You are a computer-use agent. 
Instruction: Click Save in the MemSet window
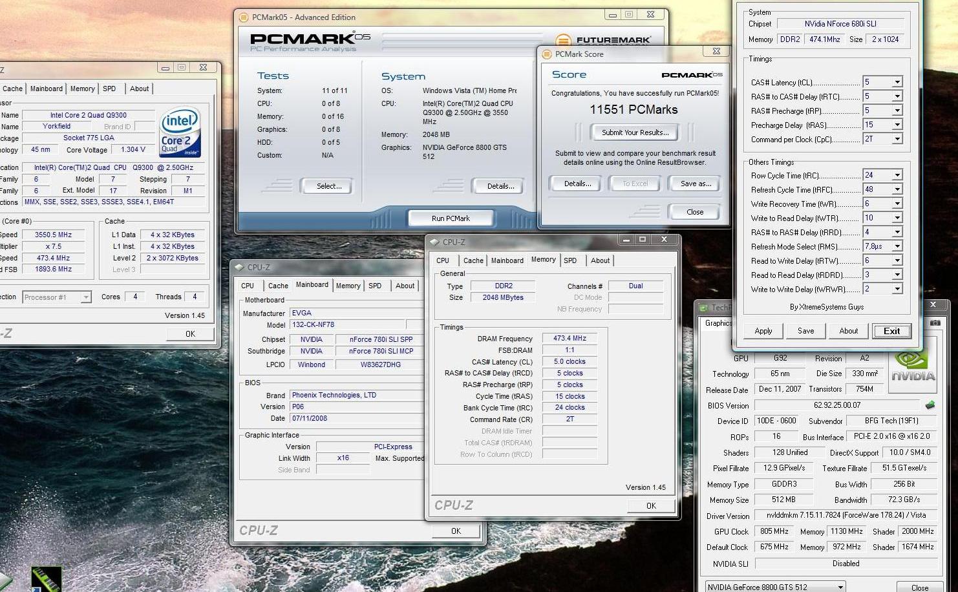(x=806, y=331)
